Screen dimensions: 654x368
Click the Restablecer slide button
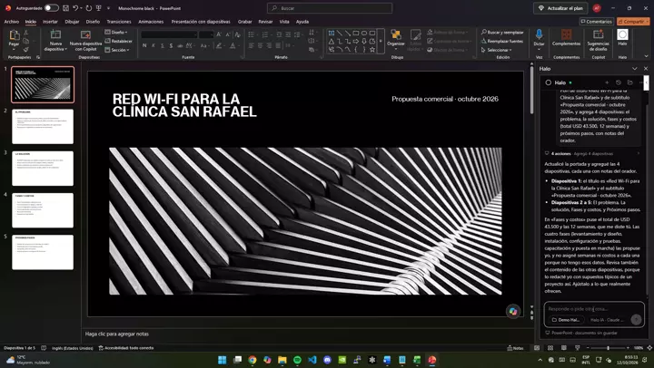tap(118, 41)
